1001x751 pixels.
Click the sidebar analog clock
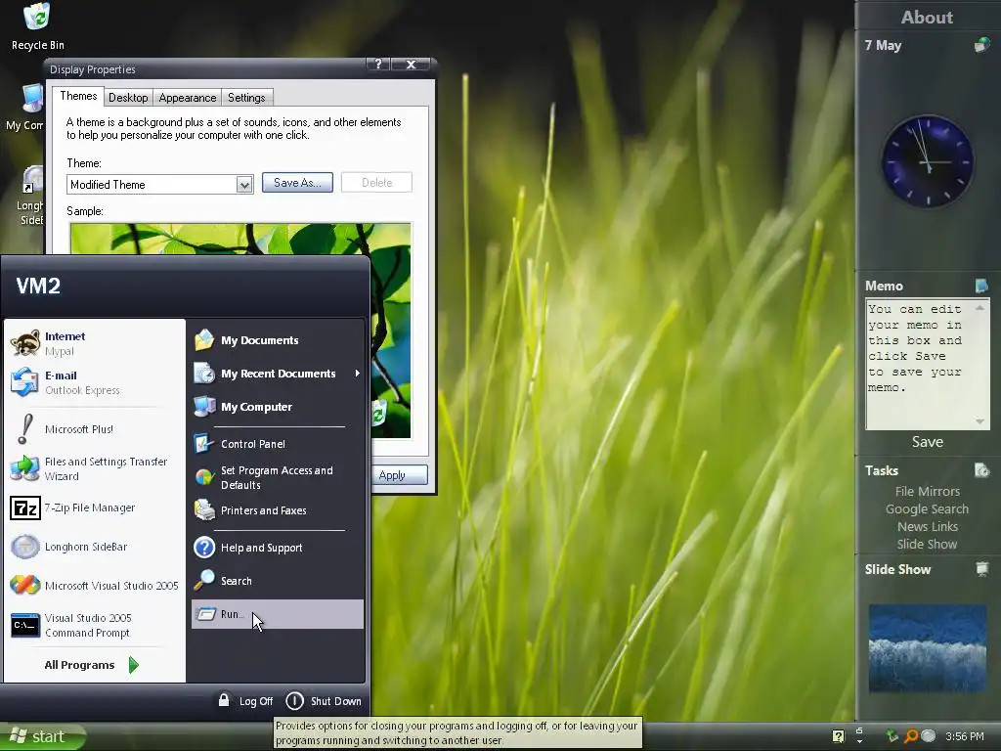click(928, 161)
